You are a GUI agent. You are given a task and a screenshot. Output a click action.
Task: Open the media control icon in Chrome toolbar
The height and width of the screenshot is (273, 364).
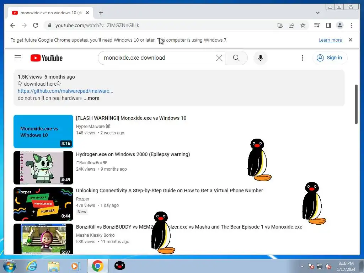(x=317, y=25)
